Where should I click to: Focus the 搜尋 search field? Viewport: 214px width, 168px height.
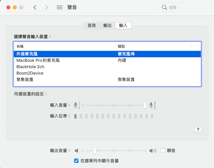click(185, 7)
